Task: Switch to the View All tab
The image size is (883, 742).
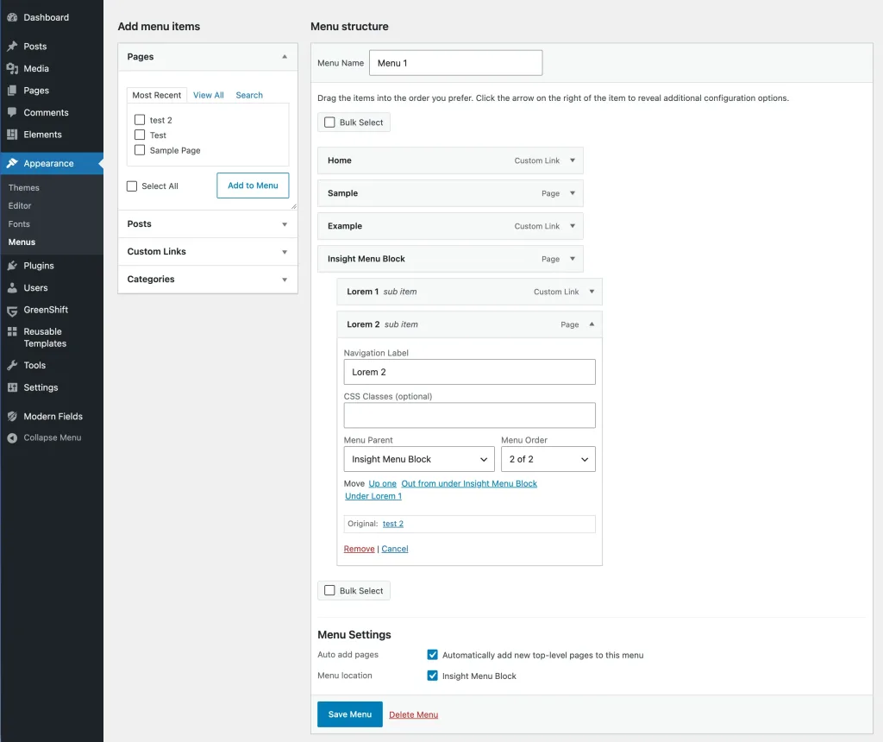Action: pyautogui.click(x=209, y=95)
